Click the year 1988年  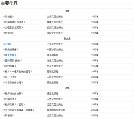[x=95, y=44]
